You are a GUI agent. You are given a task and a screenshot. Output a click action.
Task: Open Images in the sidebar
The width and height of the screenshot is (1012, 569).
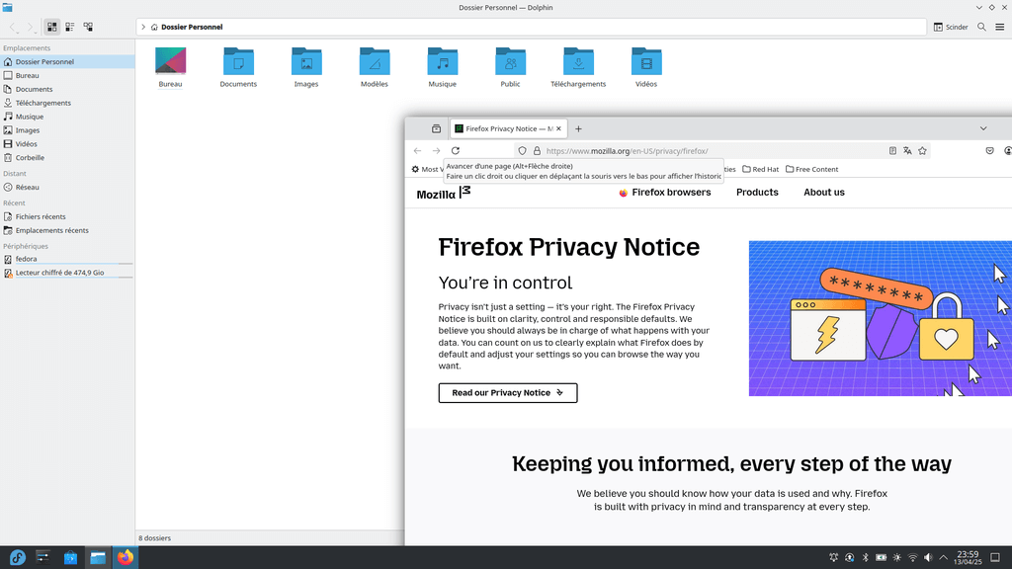pyautogui.click(x=67, y=130)
